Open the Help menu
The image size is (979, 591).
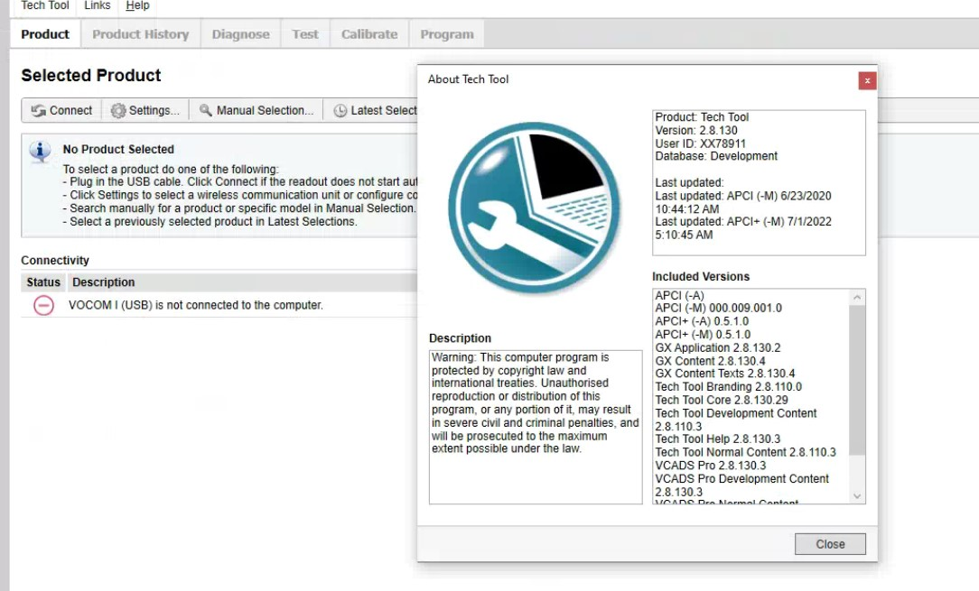tap(137, 5)
